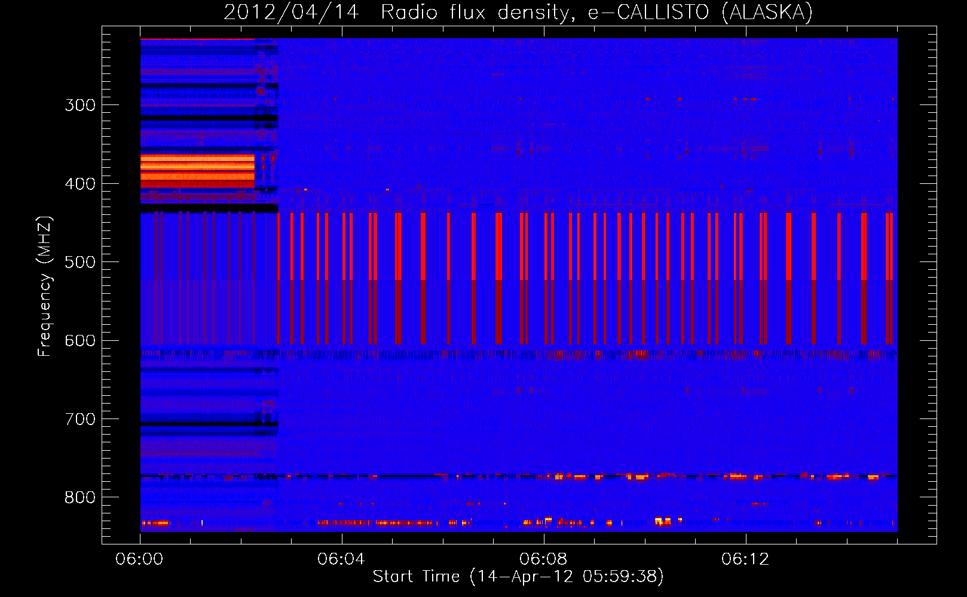967x597 pixels.
Task: Click the 300 frequency tick label
Action: pos(80,105)
